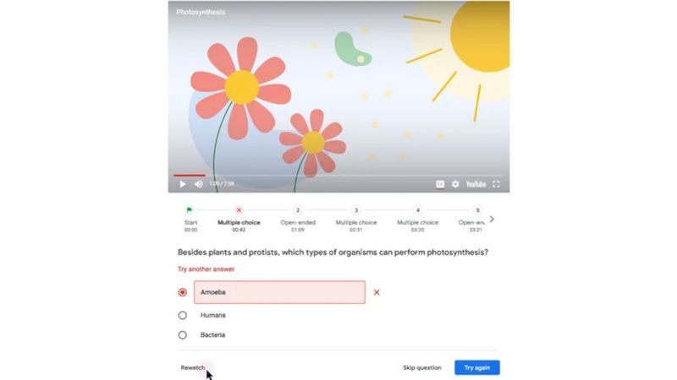Play the Photosynthesis video

[x=183, y=184]
